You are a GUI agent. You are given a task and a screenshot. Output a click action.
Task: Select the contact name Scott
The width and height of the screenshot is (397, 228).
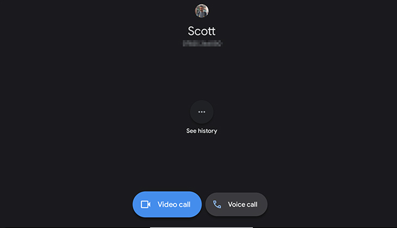pyautogui.click(x=202, y=31)
